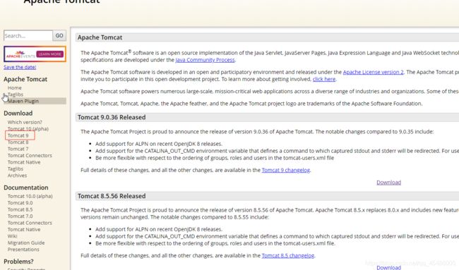Open the Presentations link
The height and width of the screenshot is (270, 459).
tap(23, 250)
